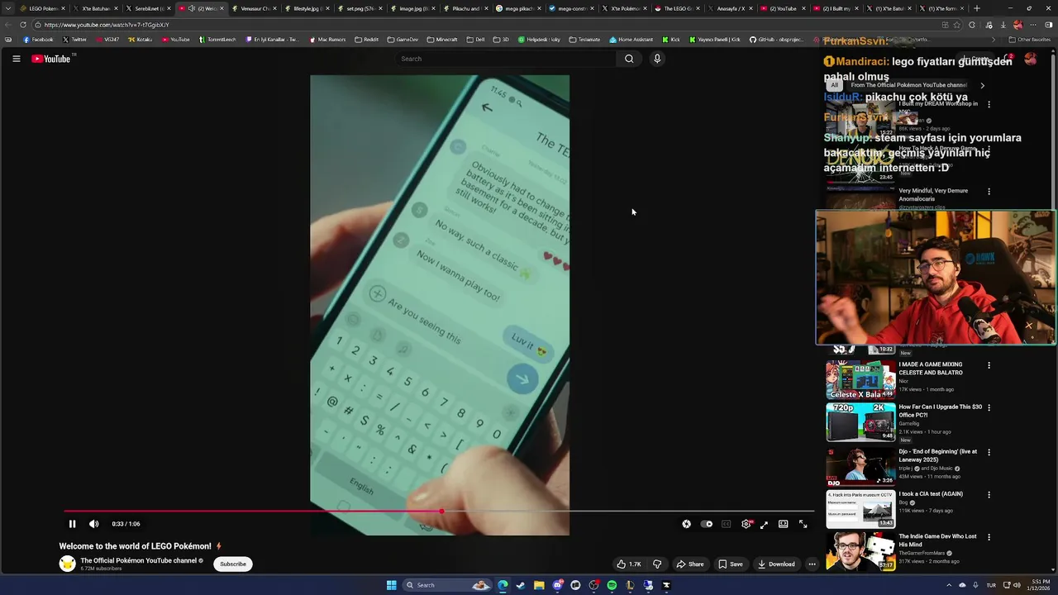Subscribe to The Official Pokémon YouTube channel
Screen dimensions: 1058x595
point(233,564)
